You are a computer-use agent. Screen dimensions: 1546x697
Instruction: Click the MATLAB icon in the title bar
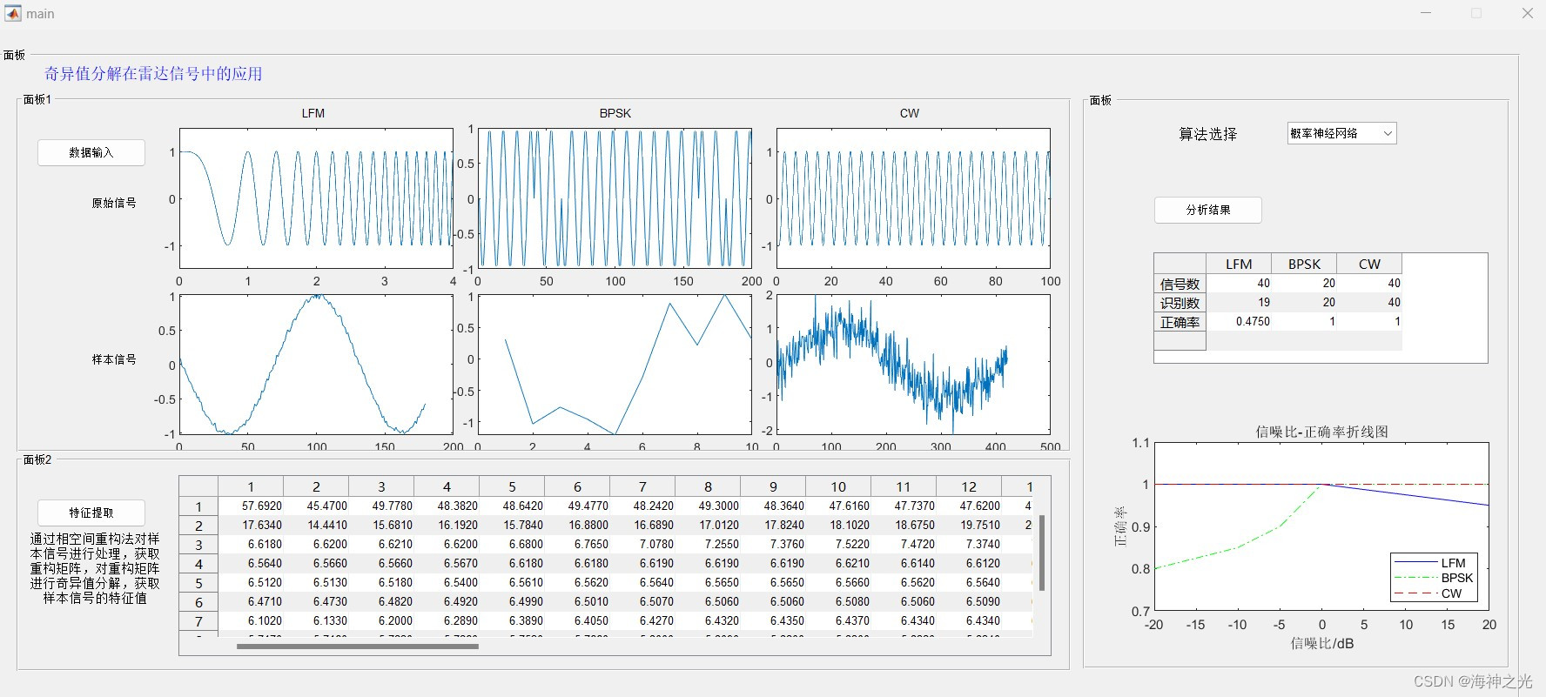click(13, 13)
